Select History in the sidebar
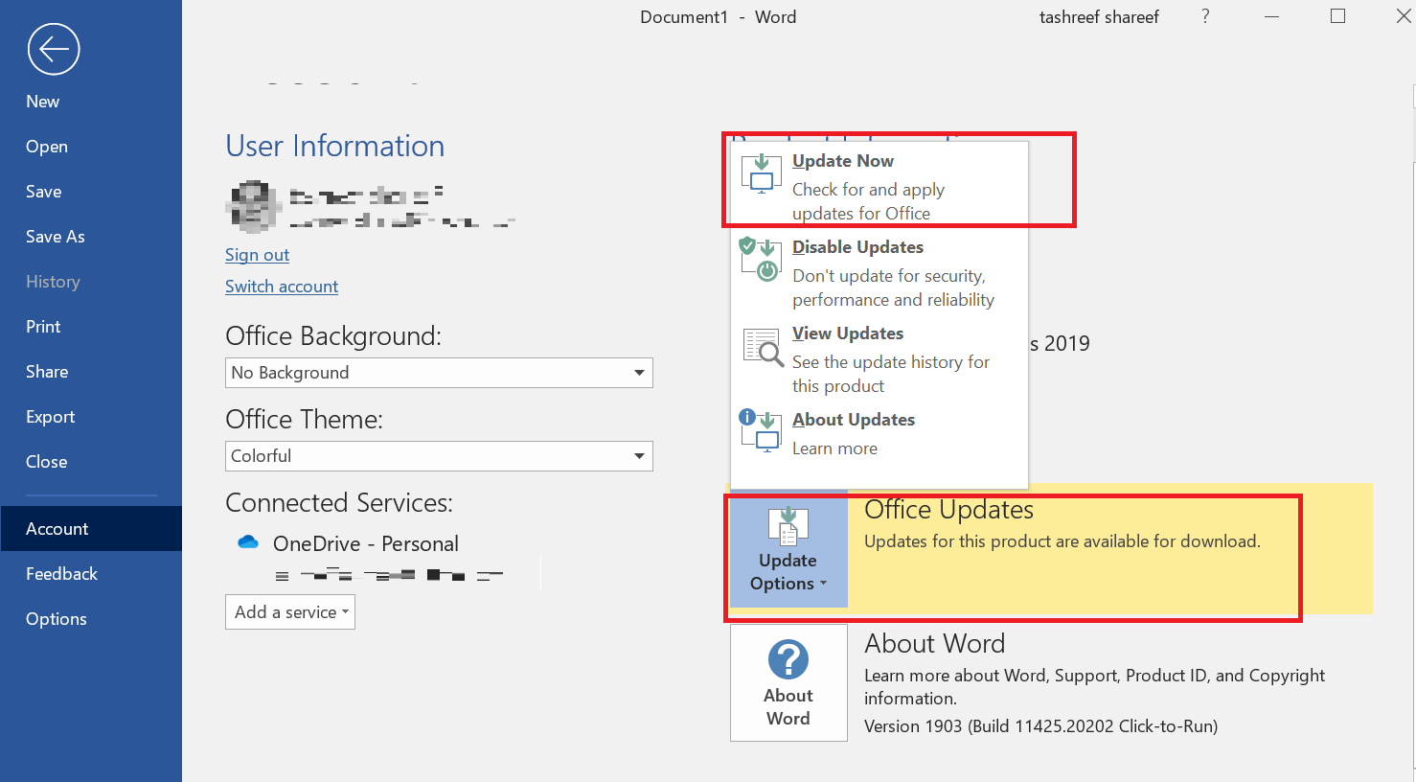 [91, 282]
